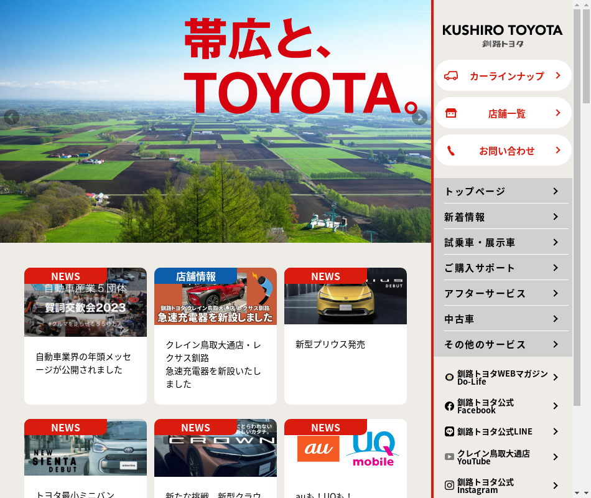Open the 中古車 menu item
This screenshot has width=591, height=498.
(x=459, y=319)
